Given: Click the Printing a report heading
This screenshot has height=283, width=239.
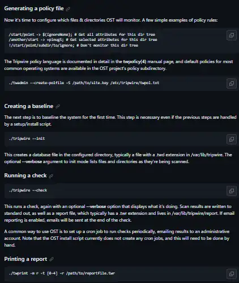Looking at the screenshot, I should pos(25,259).
